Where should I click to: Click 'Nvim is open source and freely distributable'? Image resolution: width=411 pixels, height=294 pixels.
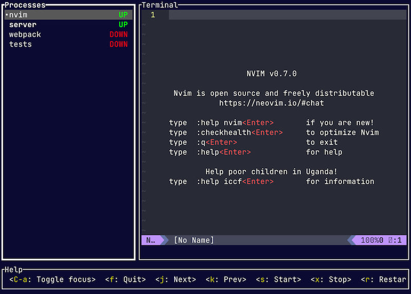(274, 93)
